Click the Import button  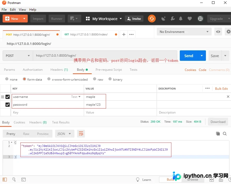click(38, 19)
